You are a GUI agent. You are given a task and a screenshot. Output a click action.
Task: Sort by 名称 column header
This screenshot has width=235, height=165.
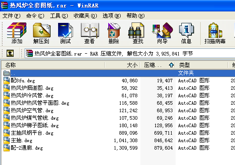pos(53,65)
